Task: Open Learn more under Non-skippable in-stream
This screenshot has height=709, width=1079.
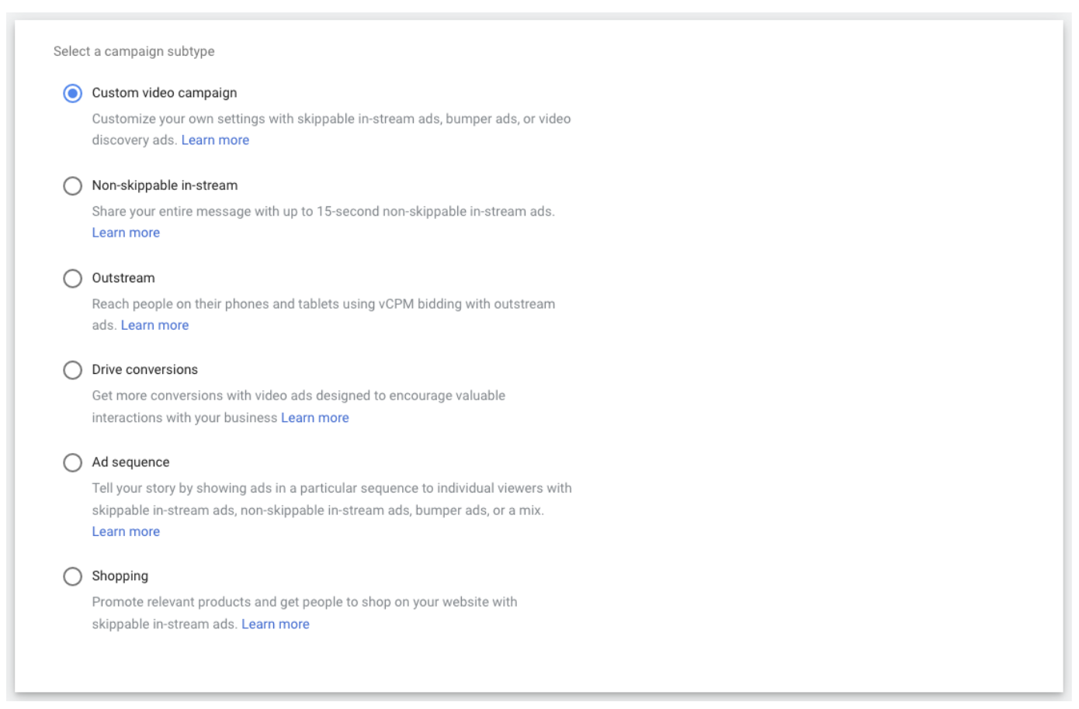Action: point(126,233)
